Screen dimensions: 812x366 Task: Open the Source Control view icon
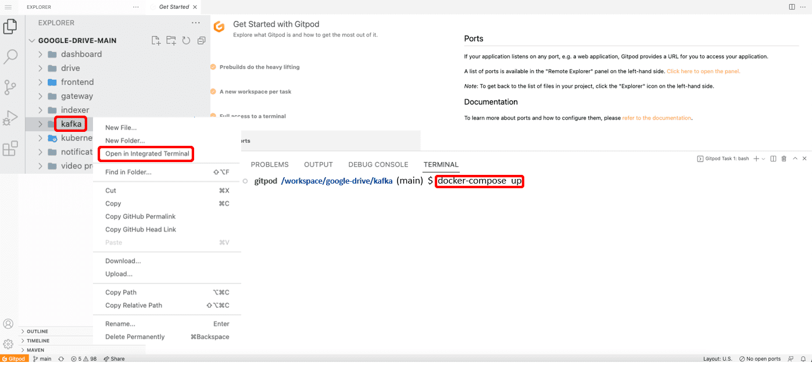pos(10,88)
